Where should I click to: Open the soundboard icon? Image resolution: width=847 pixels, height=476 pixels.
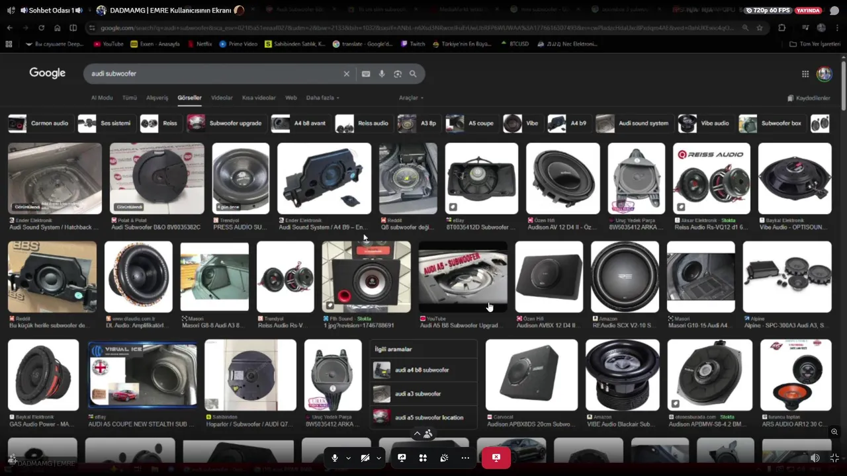click(444, 457)
